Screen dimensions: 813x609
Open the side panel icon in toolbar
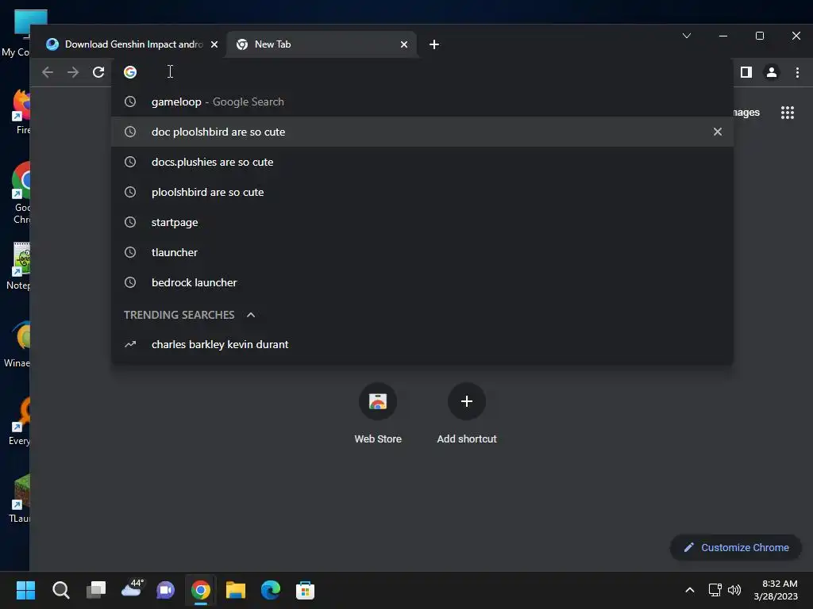(746, 72)
